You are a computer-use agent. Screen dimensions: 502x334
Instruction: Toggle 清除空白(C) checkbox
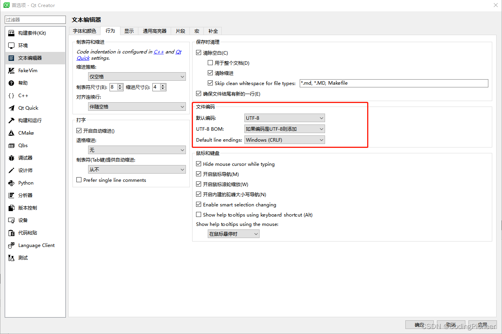[199, 53]
